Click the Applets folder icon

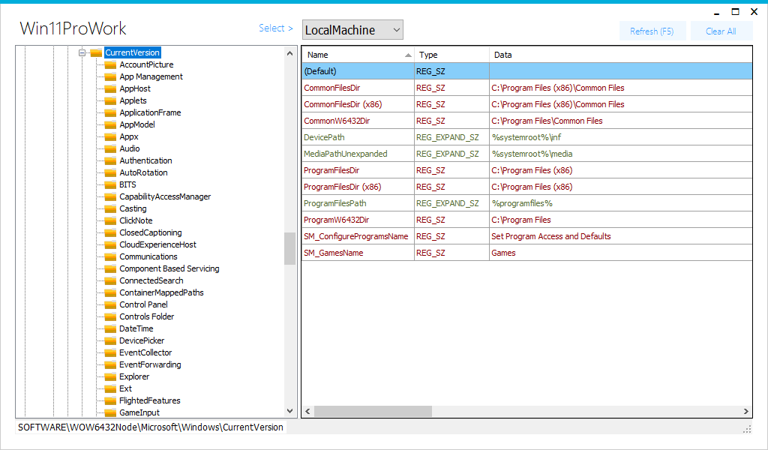tap(111, 100)
